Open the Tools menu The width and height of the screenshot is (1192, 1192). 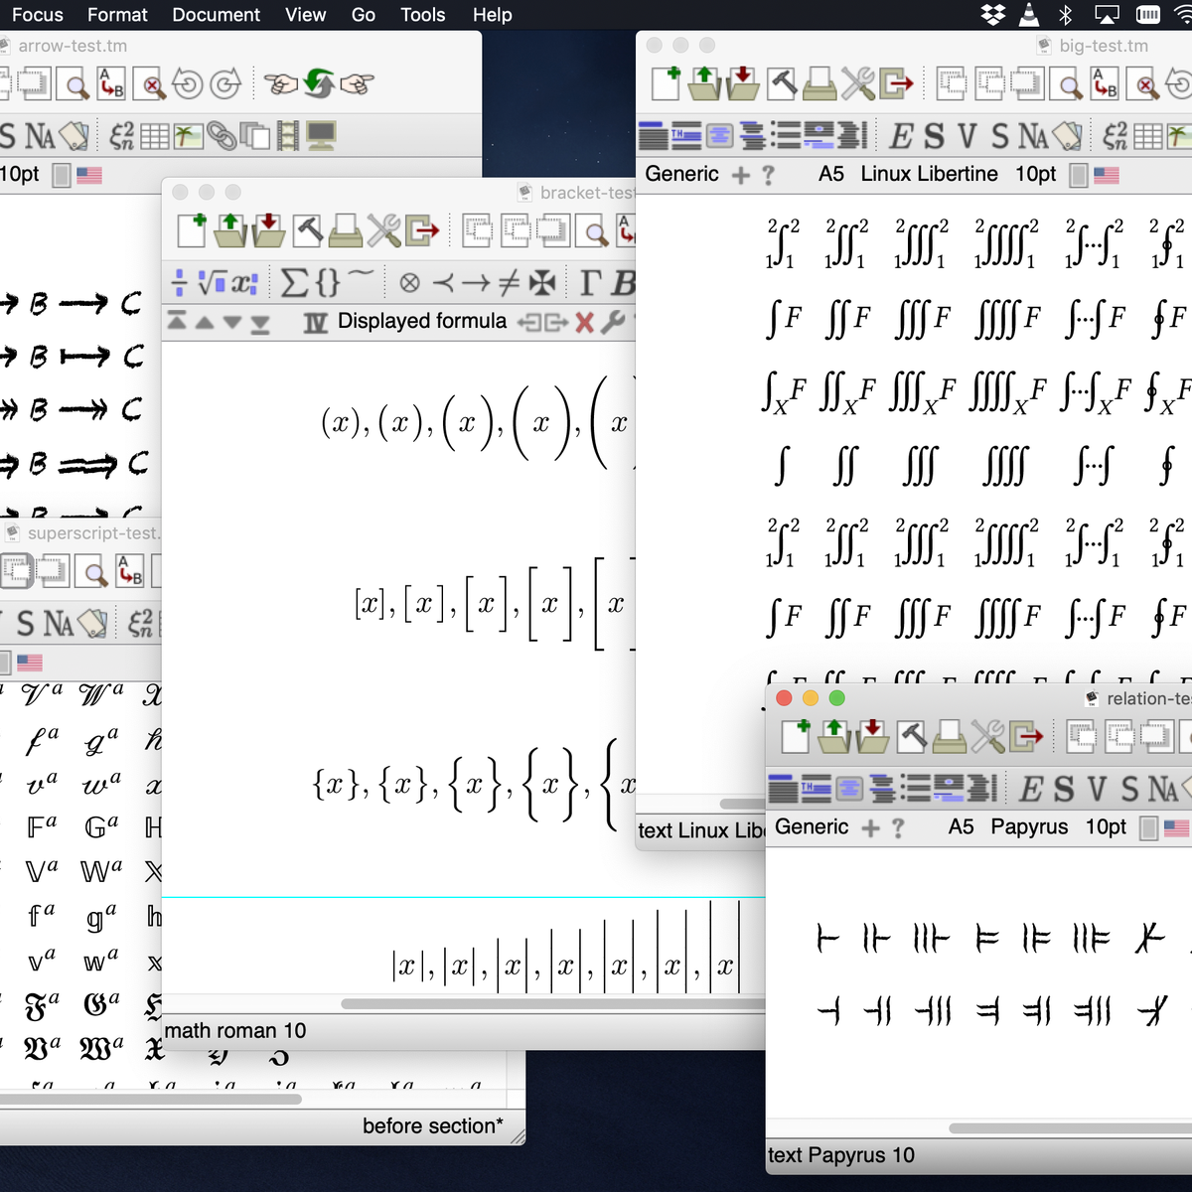422,15
